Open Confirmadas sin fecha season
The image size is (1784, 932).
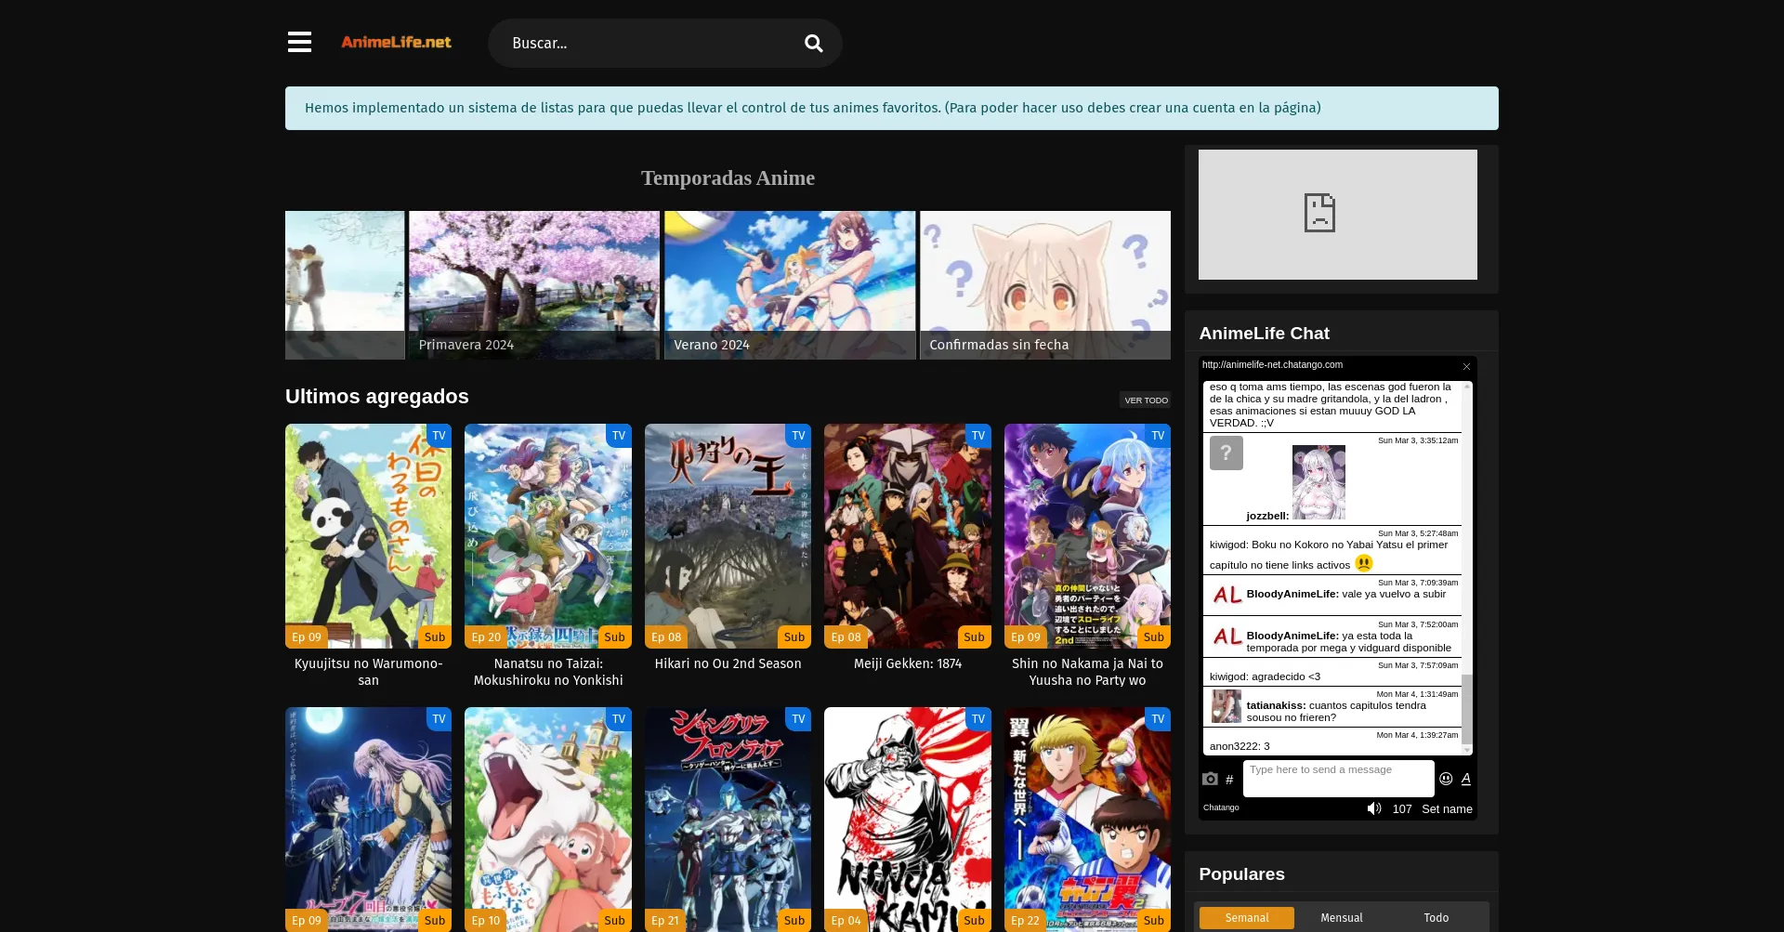click(1045, 285)
